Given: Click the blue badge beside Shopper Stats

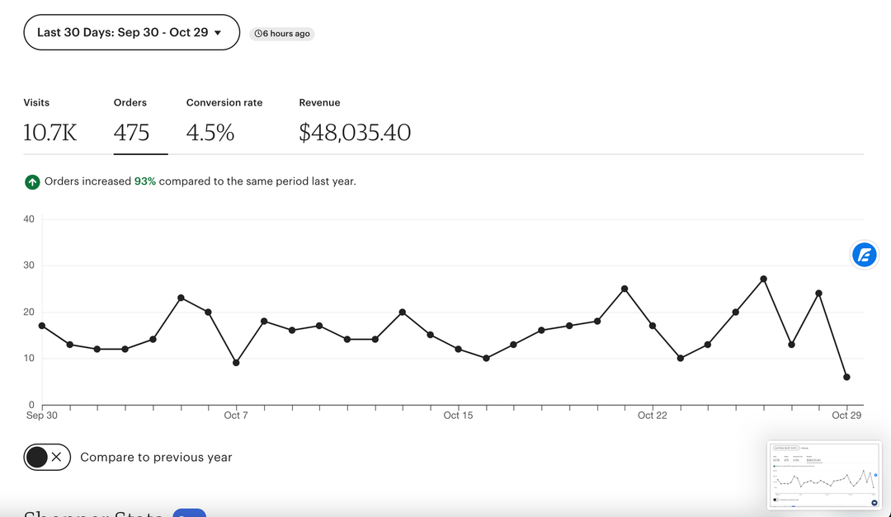Looking at the screenshot, I should (x=189, y=513).
